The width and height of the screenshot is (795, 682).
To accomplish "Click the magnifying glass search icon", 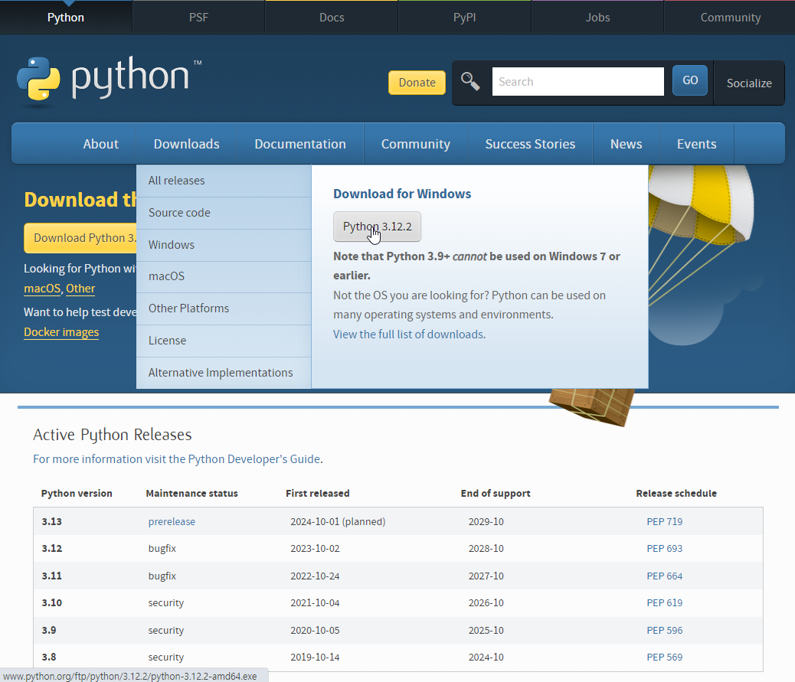I will click(470, 81).
